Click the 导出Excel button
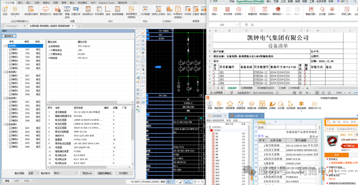The image size is (358, 185). pyautogui.click(x=87, y=173)
